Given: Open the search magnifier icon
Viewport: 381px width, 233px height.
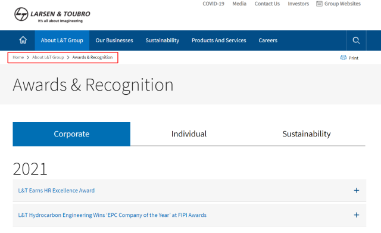Looking at the screenshot, I should pos(356,41).
